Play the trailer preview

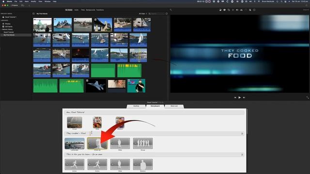pyautogui.click(x=239, y=98)
